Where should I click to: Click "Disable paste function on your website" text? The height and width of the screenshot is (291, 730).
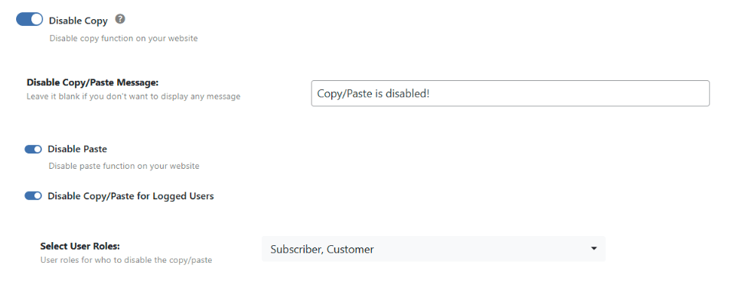point(124,166)
